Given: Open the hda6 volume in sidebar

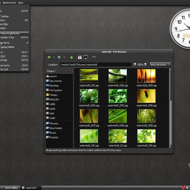Looking at the screenshot, I should pyautogui.click(x=59, y=104).
